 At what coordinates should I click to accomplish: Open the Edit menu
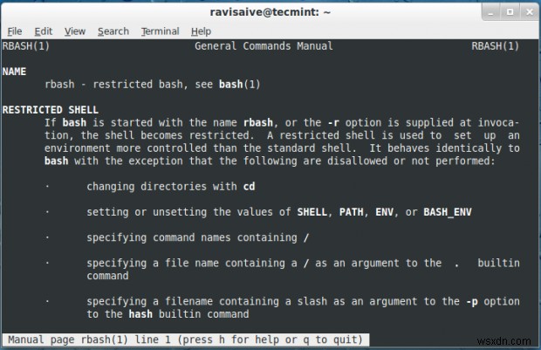pyautogui.click(x=44, y=31)
